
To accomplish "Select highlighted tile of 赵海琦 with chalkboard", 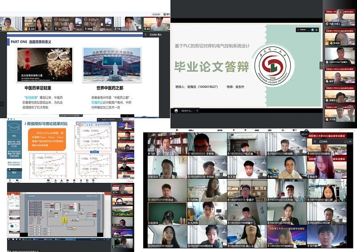I will click(167, 213).
